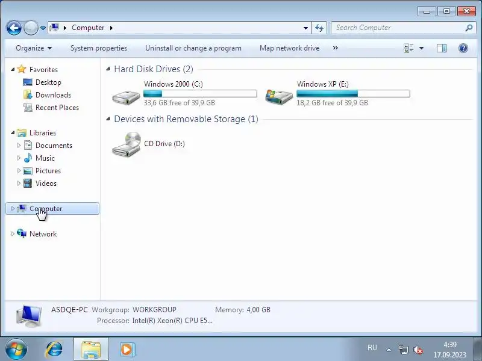The width and height of the screenshot is (482, 361).
Task: Expand the Documents library arrow
Action: 19,145
